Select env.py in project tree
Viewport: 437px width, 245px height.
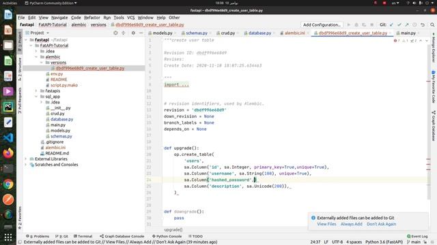57,74
